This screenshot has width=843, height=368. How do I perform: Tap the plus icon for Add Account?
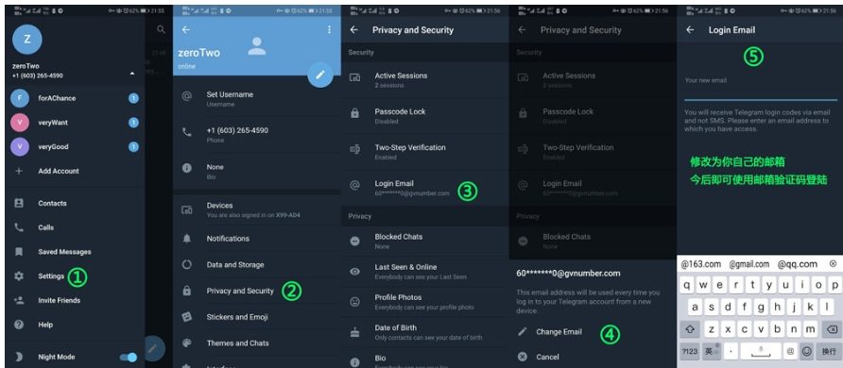tap(19, 171)
